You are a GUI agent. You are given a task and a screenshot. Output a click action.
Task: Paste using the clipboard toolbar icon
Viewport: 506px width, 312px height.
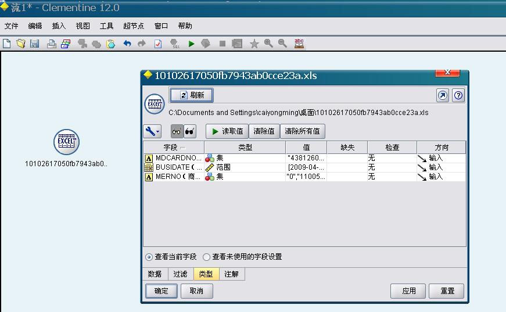(110, 44)
